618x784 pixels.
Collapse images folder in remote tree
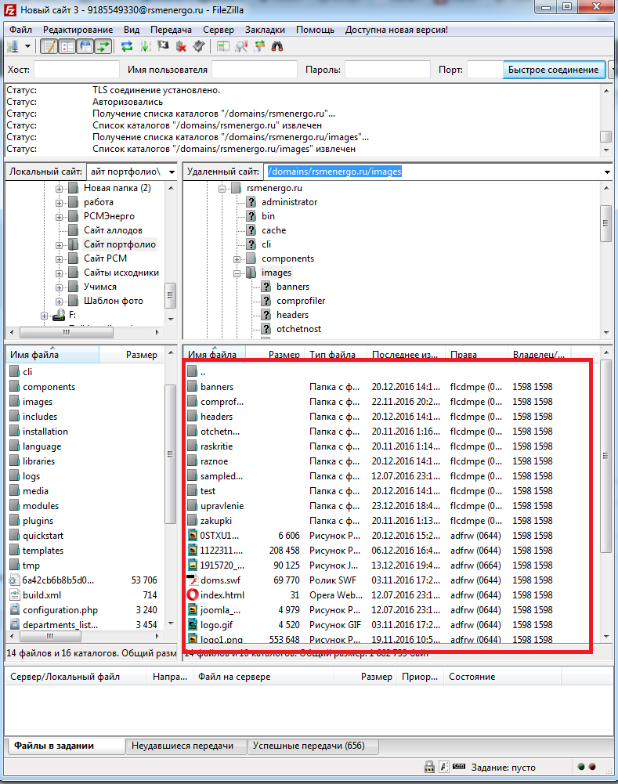pos(237,273)
